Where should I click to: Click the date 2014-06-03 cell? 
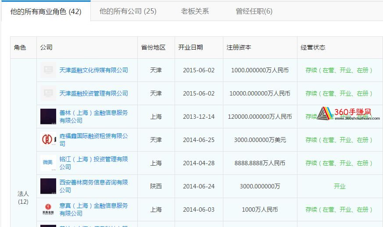[x=199, y=209]
